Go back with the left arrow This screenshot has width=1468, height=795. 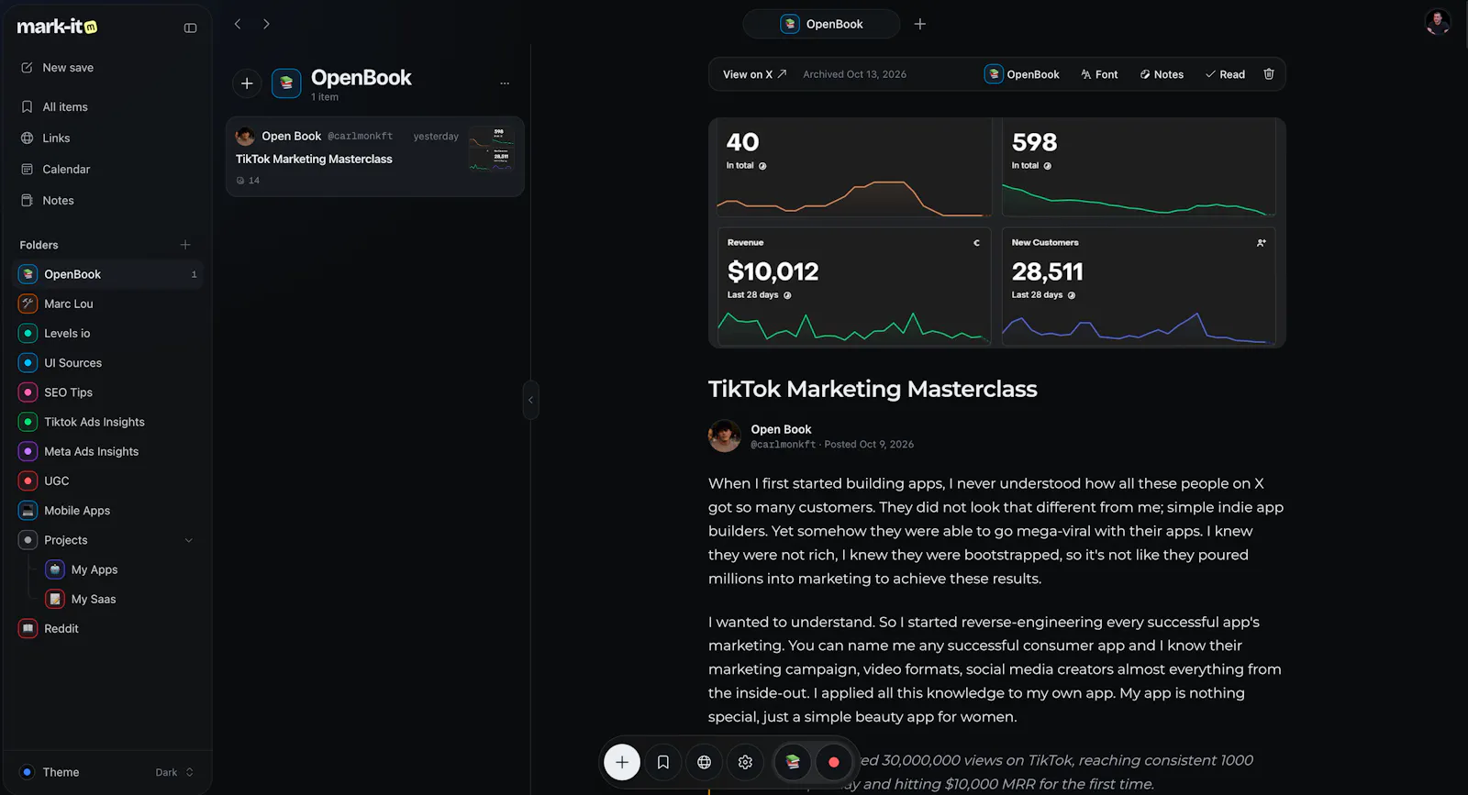(x=238, y=24)
